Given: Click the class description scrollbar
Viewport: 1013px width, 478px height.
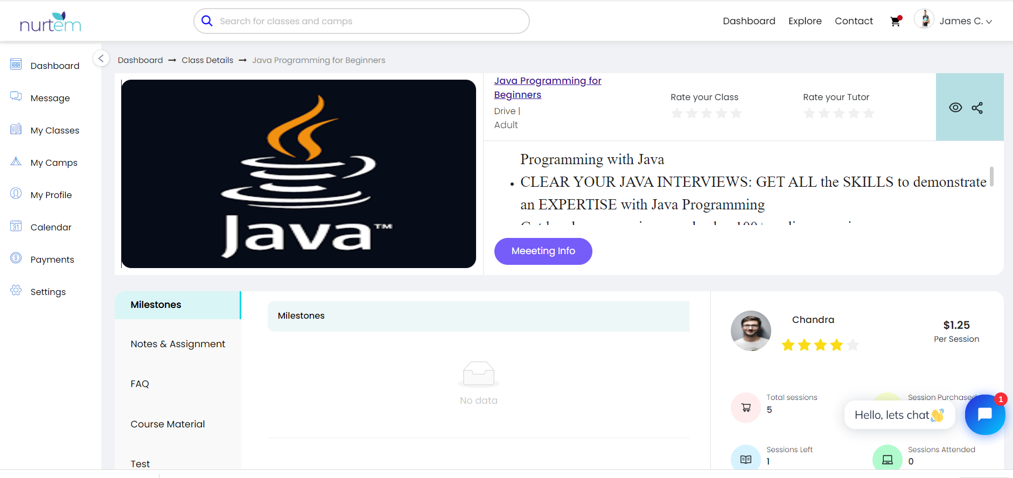Looking at the screenshot, I should 991,177.
